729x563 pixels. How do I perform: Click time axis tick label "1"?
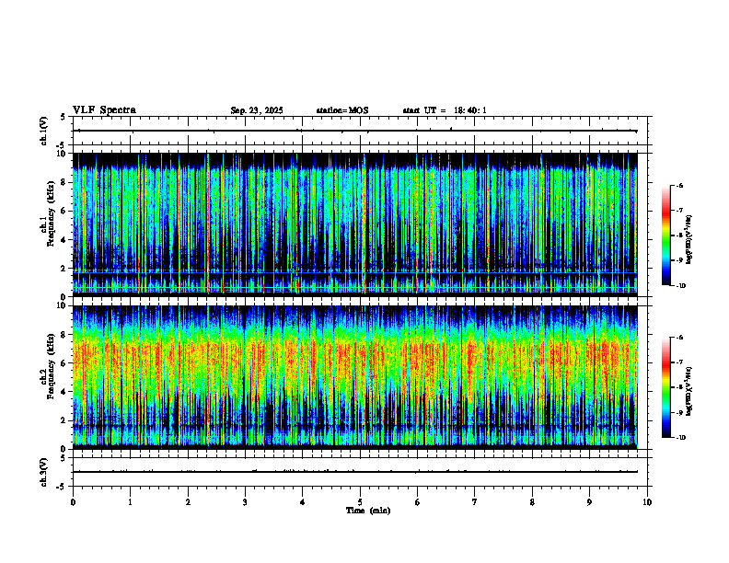(130, 502)
